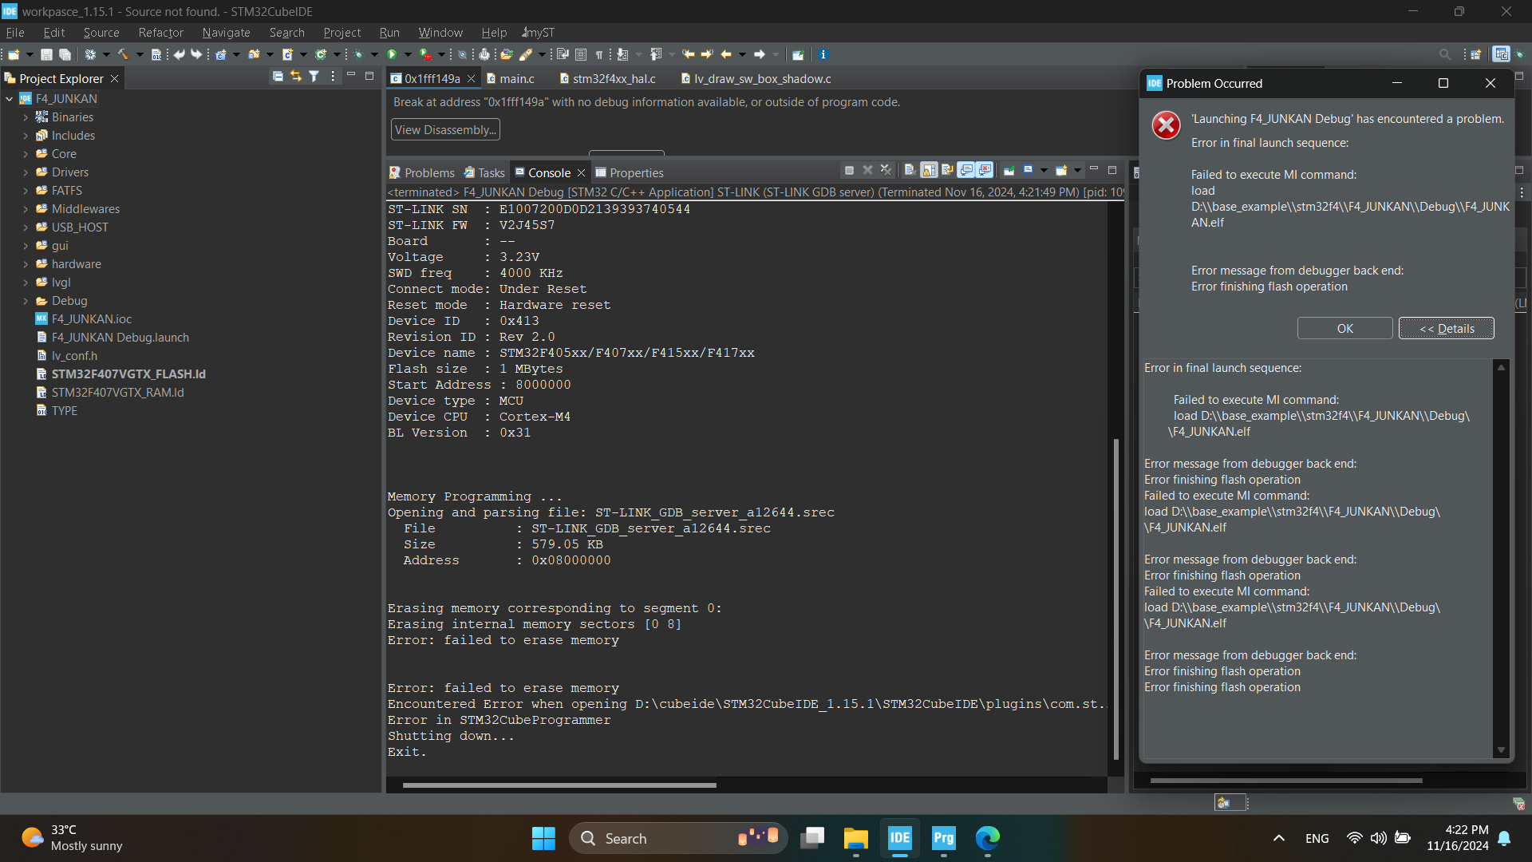The width and height of the screenshot is (1532, 862).
Task: Switch to the main.c editor tab
Action: tap(516, 78)
